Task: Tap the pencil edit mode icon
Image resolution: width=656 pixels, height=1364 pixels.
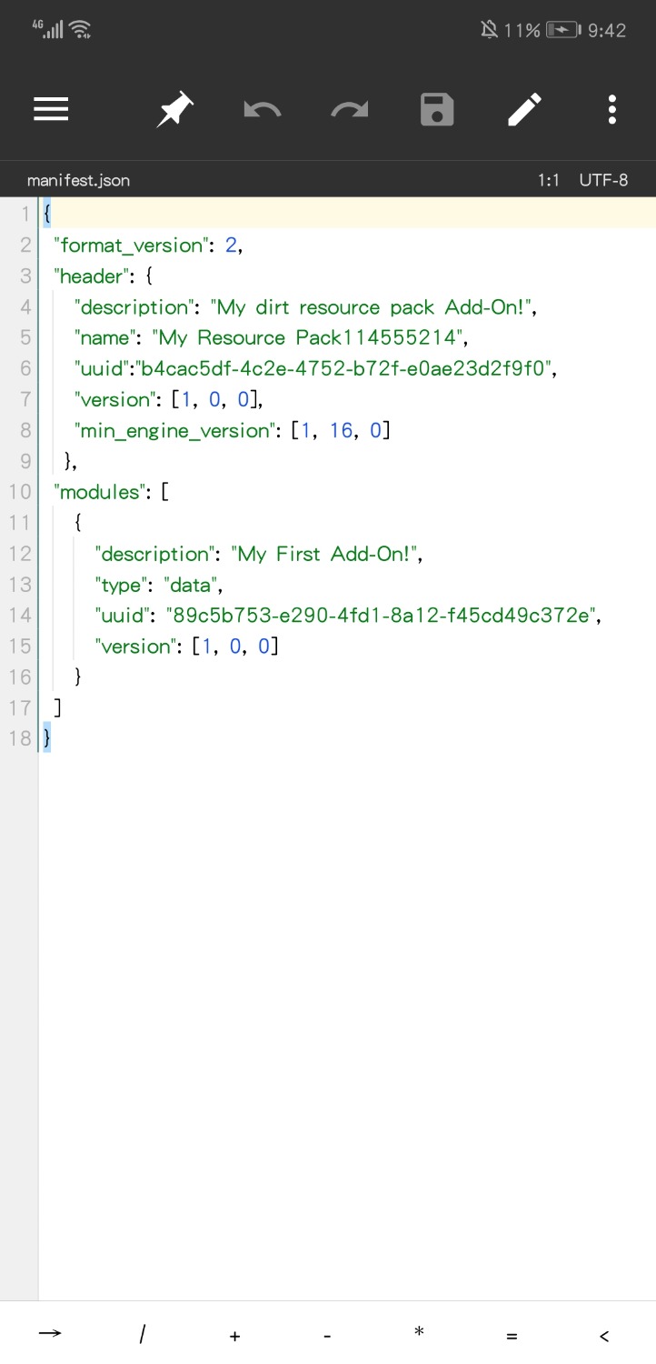Action: [524, 110]
